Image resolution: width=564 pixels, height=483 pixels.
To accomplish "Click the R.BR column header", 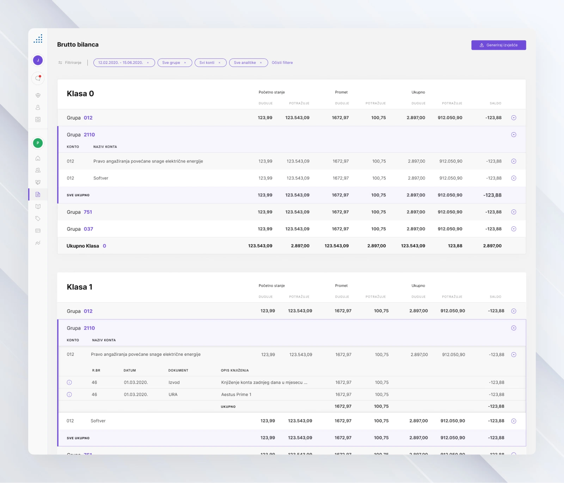I will click(96, 371).
